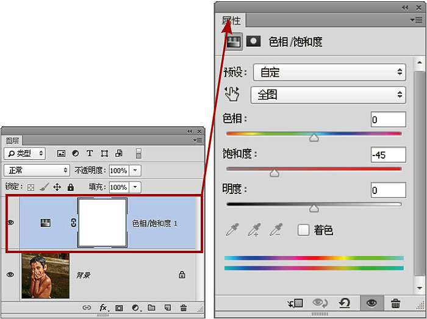Viewport: 427px width, 319px height.
Task: Click the 饱和度 saturation slider handle
Action: (x=274, y=173)
